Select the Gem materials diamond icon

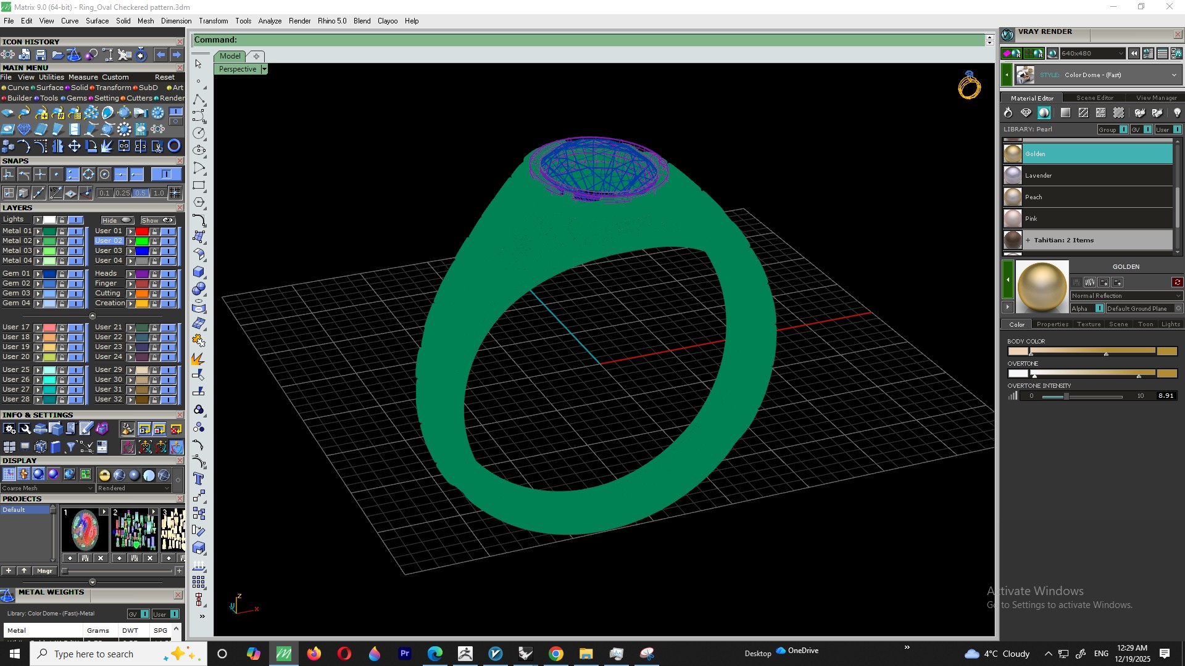click(x=1026, y=113)
